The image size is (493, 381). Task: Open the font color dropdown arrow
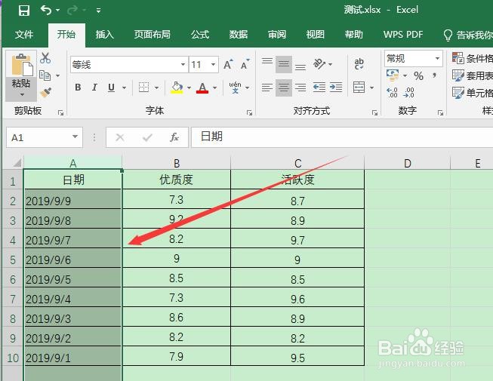pos(215,88)
